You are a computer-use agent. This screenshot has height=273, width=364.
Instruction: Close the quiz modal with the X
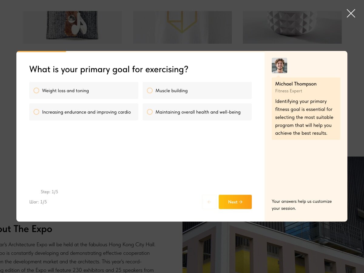coord(351,13)
